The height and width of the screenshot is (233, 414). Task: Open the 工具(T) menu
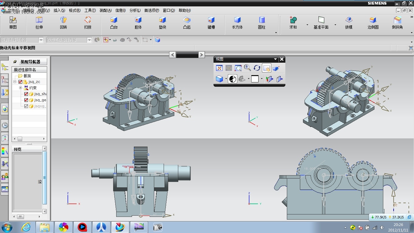[x=90, y=10]
